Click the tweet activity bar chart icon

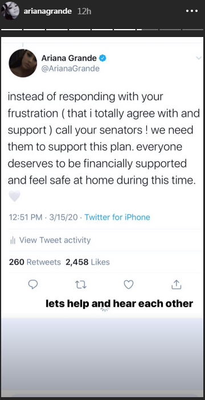[13, 240]
